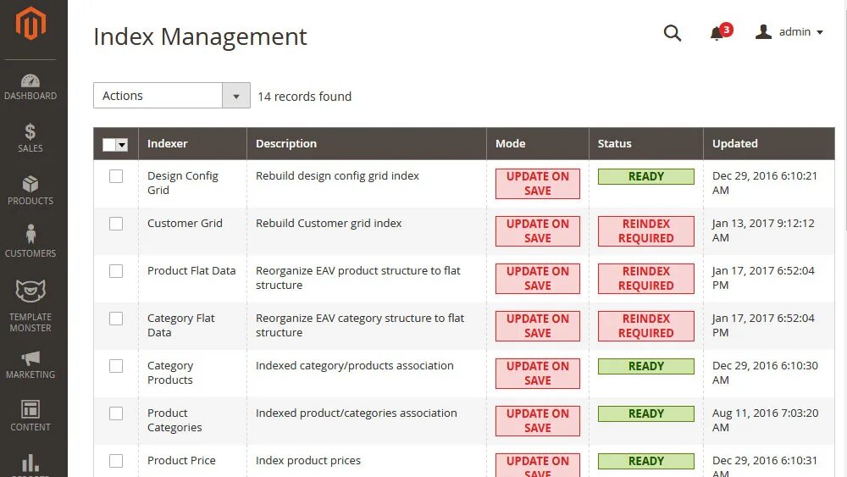This screenshot has width=847, height=477.
Task: Click the Status column header
Action: (x=615, y=144)
